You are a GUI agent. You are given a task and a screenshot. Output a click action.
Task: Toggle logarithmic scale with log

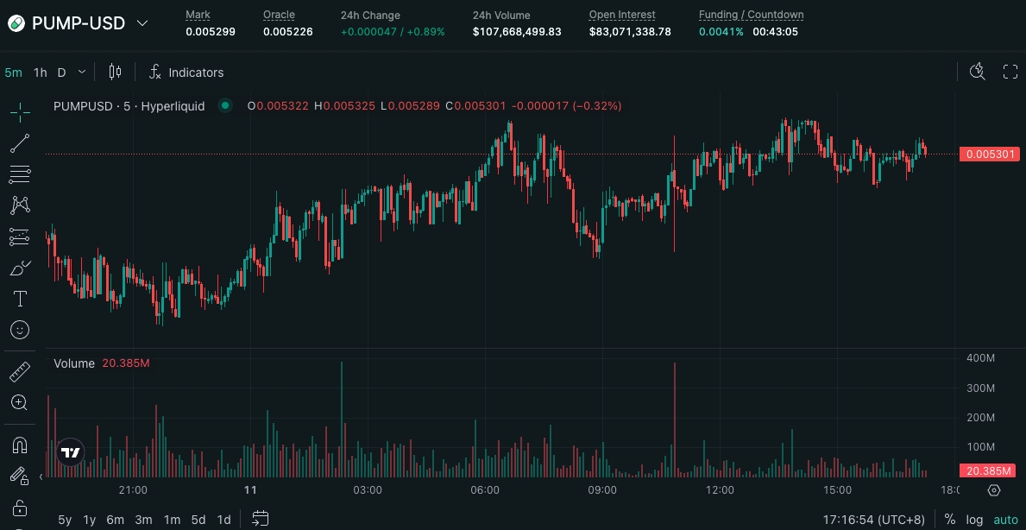[x=974, y=520]
